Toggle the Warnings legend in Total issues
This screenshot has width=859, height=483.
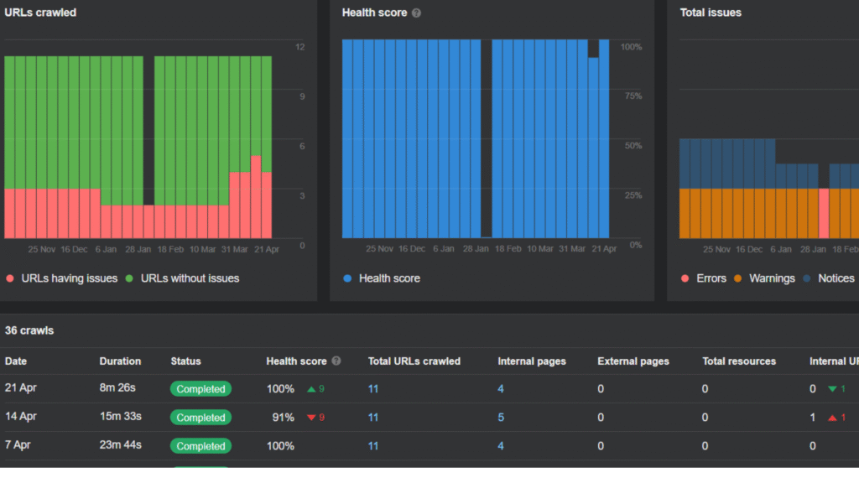(763, 278)
